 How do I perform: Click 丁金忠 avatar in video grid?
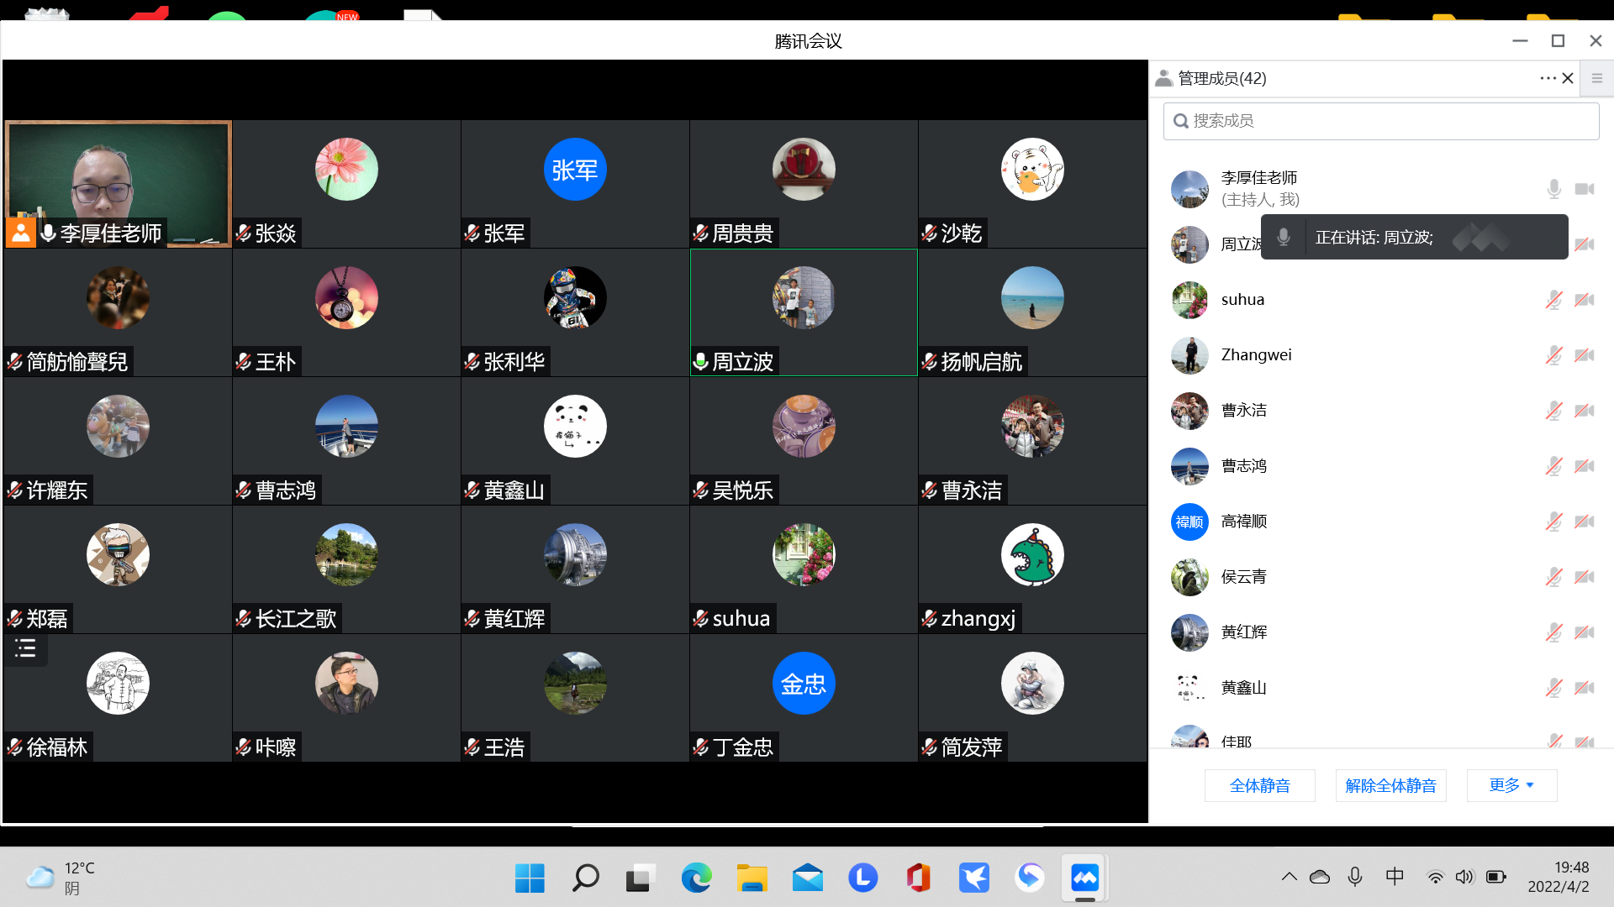point(804,684)
